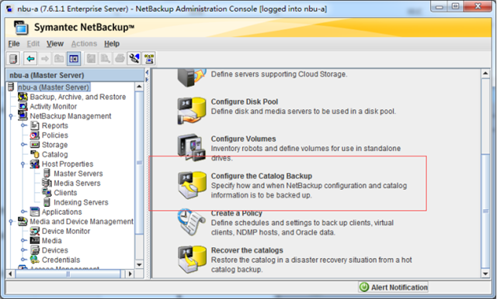This screenshot has width=497, height=299.
Task: Expand the Storage tree node
Action: [x=23, y=145]
